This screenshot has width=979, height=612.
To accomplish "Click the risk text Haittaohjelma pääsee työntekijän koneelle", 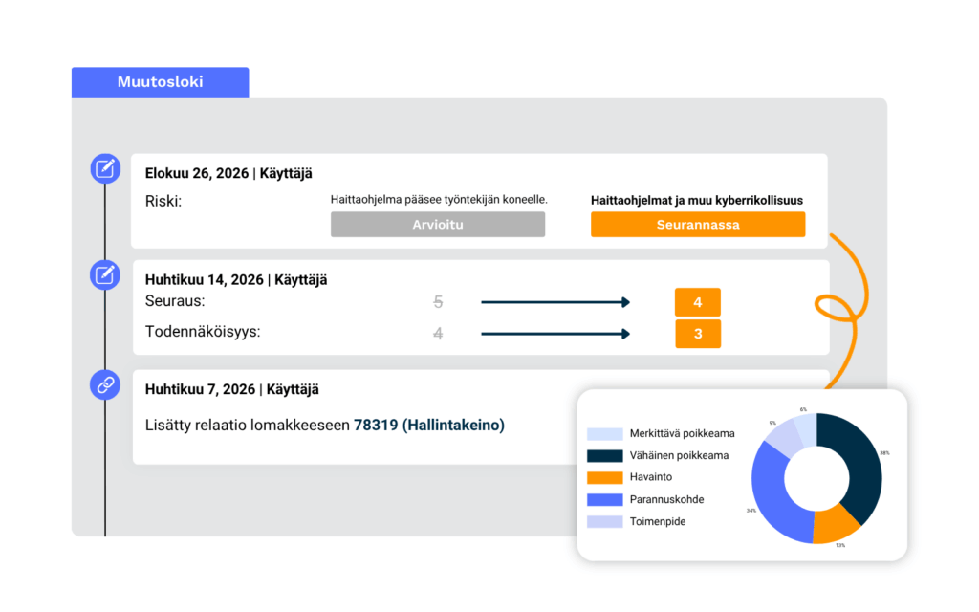I will pos(439,200).
